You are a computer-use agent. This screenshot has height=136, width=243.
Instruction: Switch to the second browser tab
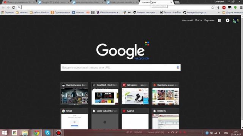pyautogui.click(x=54, y=2)
